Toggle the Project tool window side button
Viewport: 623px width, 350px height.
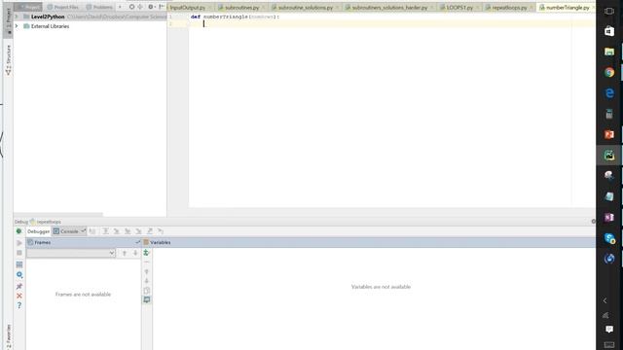point(9,20)
